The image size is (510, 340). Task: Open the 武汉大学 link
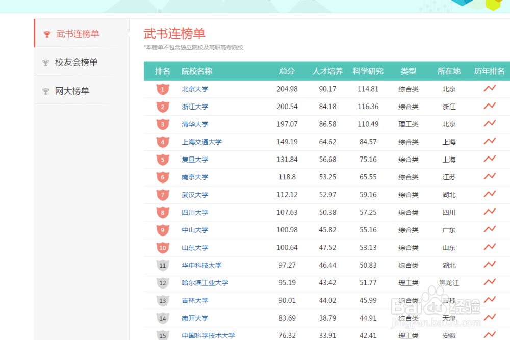pyautogui.click(x=195, y=195)
